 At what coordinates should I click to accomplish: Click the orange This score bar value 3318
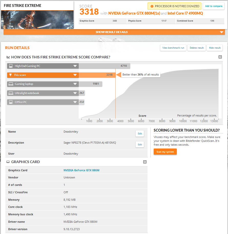[x=109, y=75]
